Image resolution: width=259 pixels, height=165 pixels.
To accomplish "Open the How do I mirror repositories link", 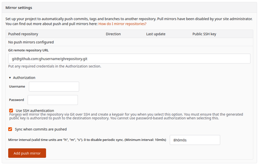I will pyautogui.click(x=122, y=24).
